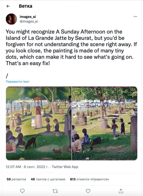Image resolution: width=143 pixels, height=196 pixels.
Task: Click the tweet text about Seurat
Action: (x=71, y=47)
